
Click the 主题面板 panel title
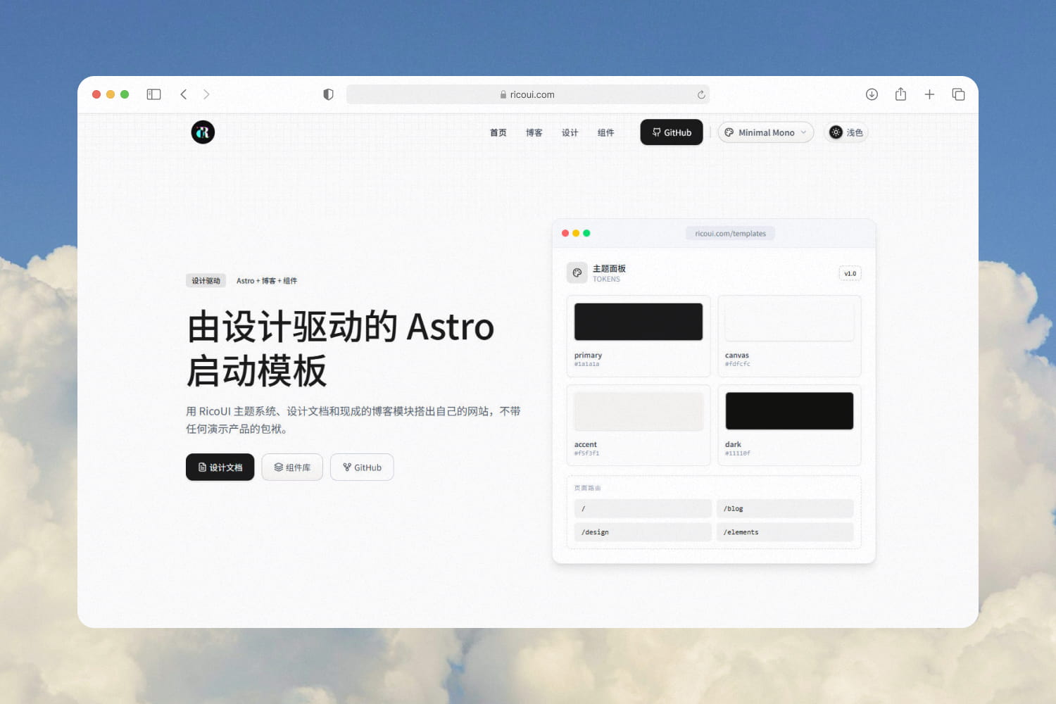[609, 268]
